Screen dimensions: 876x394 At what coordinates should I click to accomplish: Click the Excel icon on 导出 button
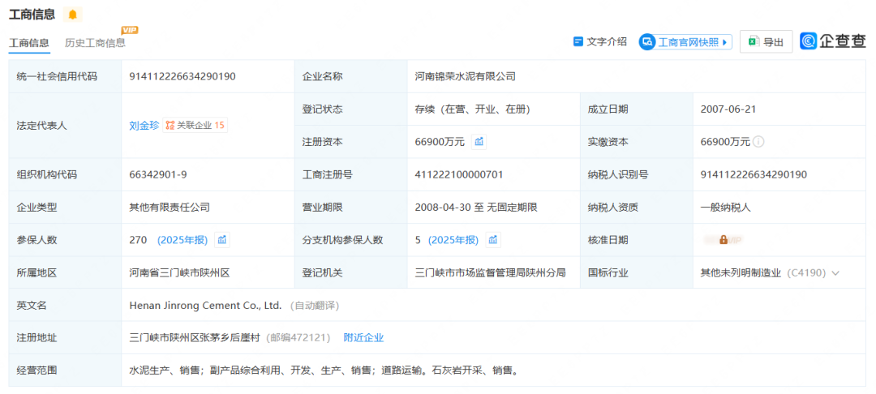(x=754, y=42)
